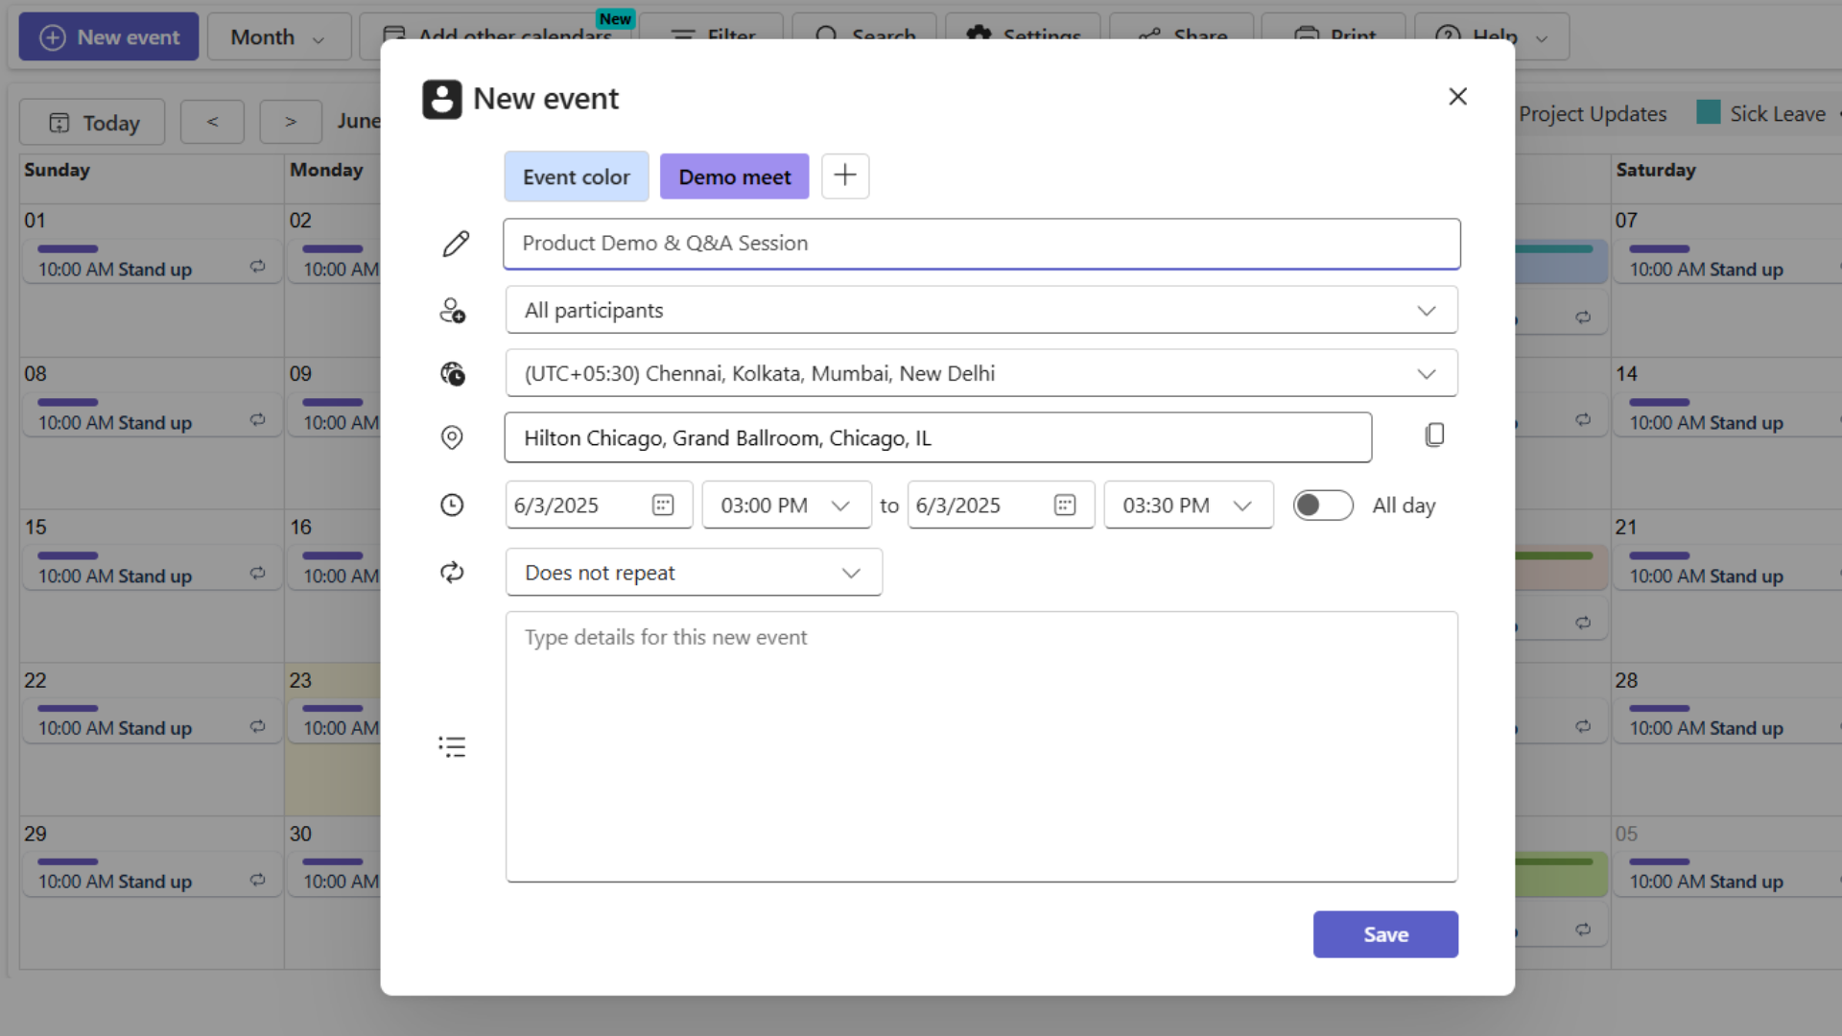Open the Month view dropdown
The height and width of the screenshot is (1036, 1842).
click(x=279, y=37)
